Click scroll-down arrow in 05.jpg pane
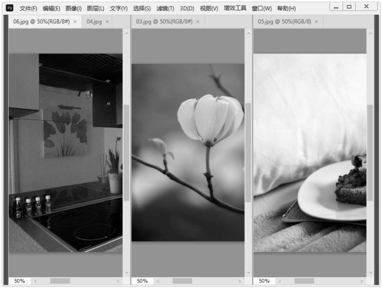The image size is (382, 288). click(371, 272)
